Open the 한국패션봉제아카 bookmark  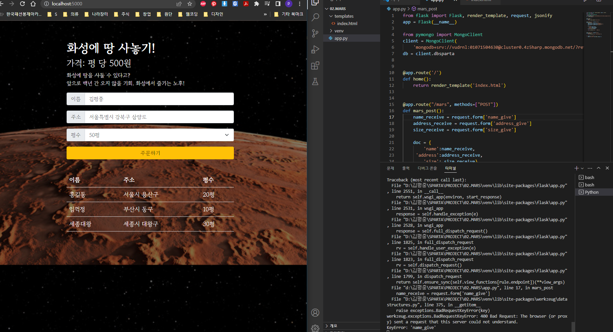tap(21, 14)
